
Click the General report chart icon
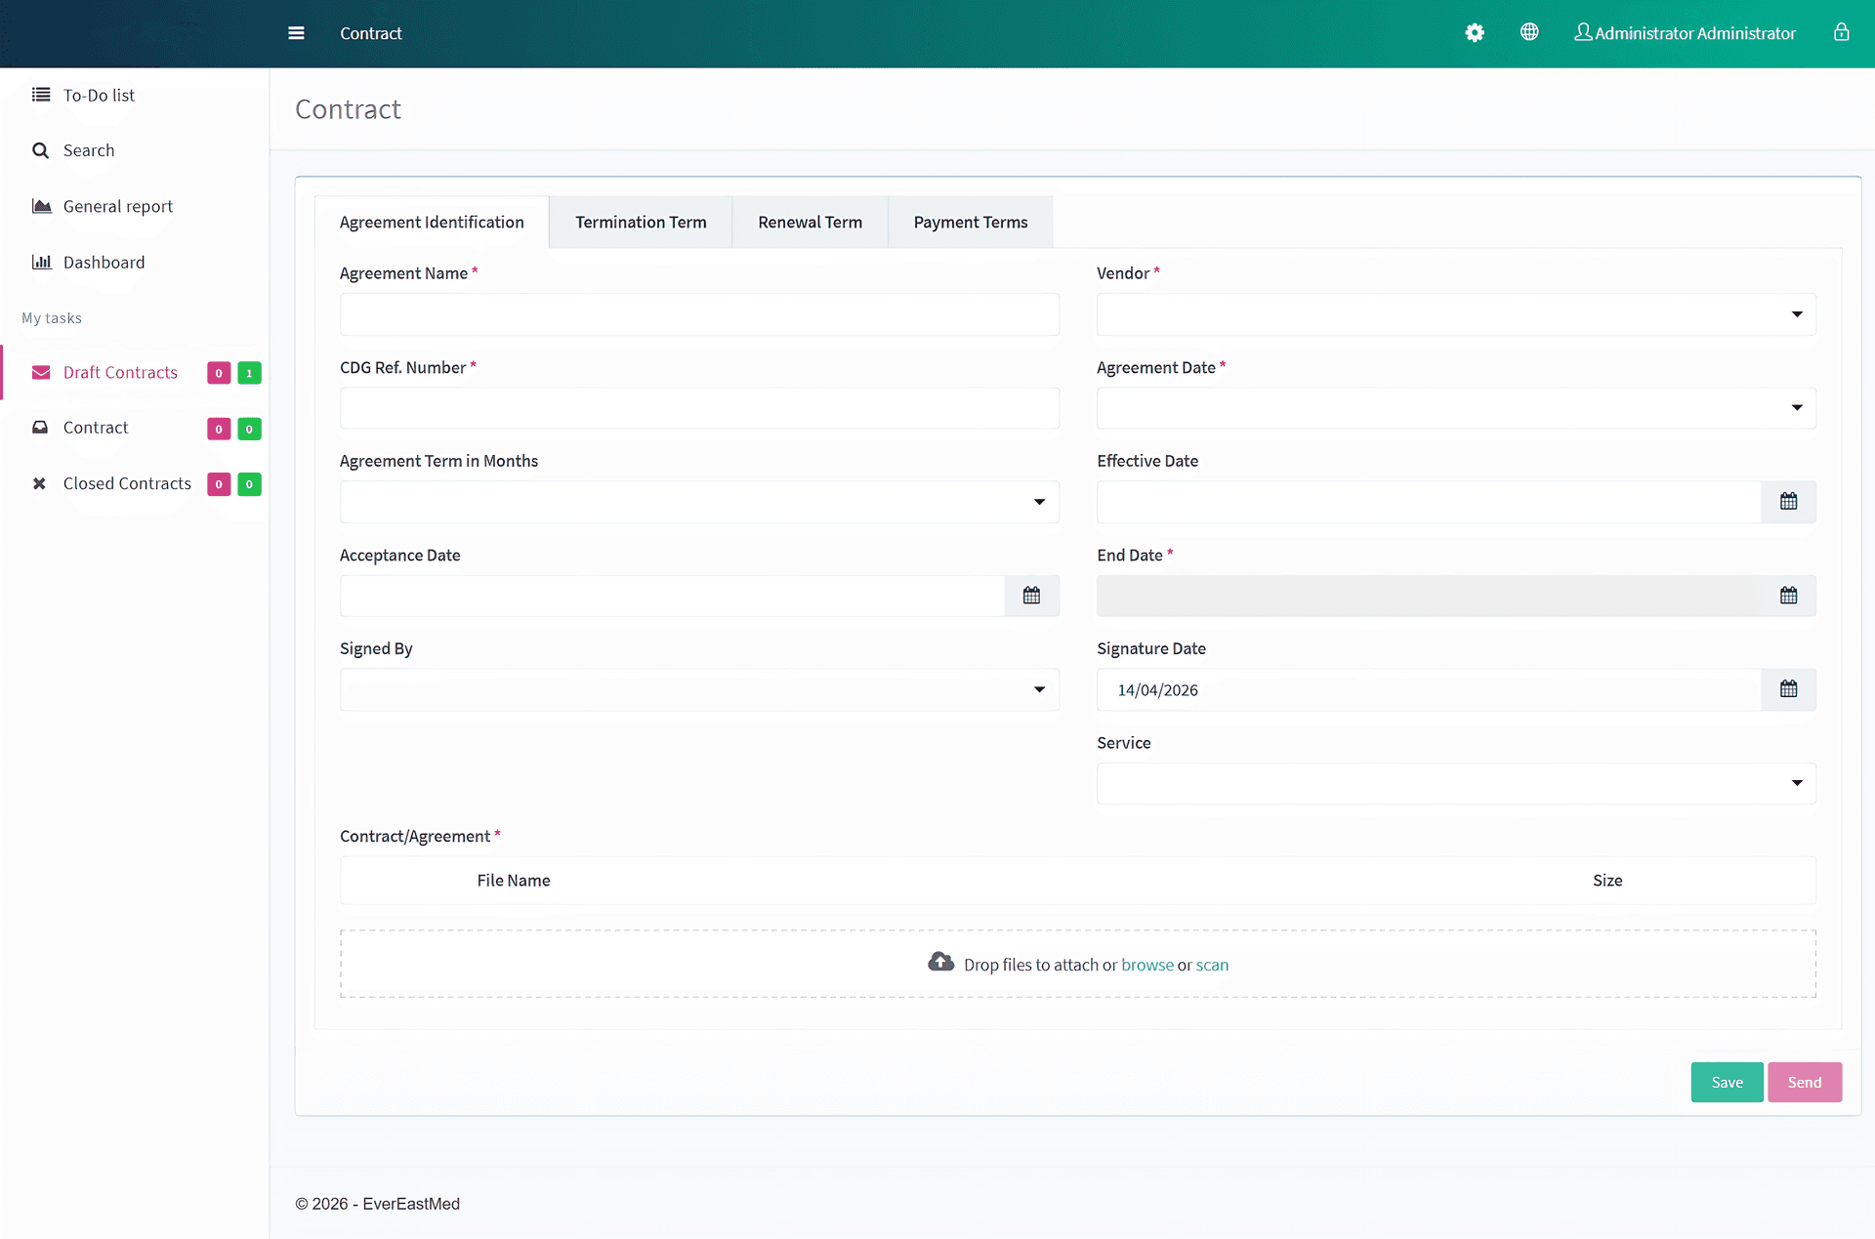41,206
